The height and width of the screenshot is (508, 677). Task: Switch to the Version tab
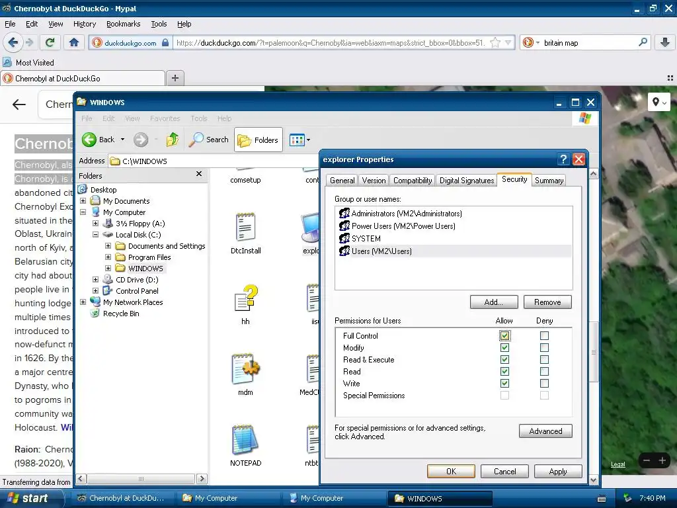(x=374, y=180)
